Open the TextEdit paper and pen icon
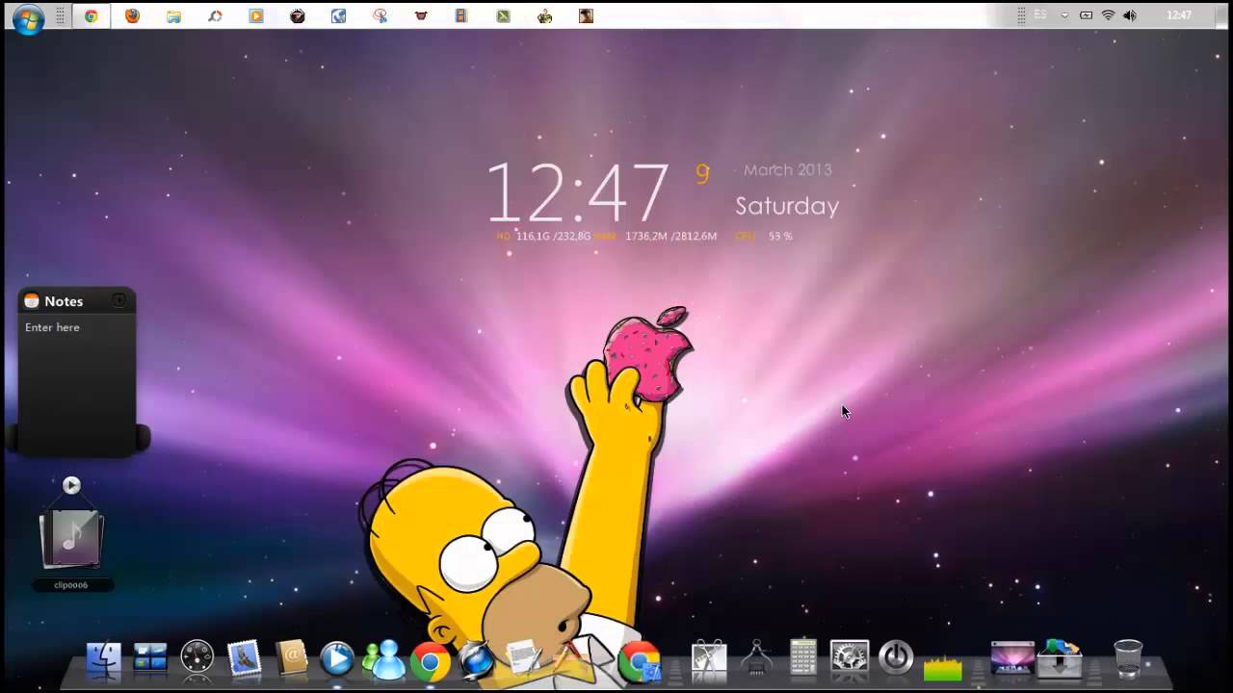Image resolution: width=1233 pixels, height=693 pixels. [524, 657]
